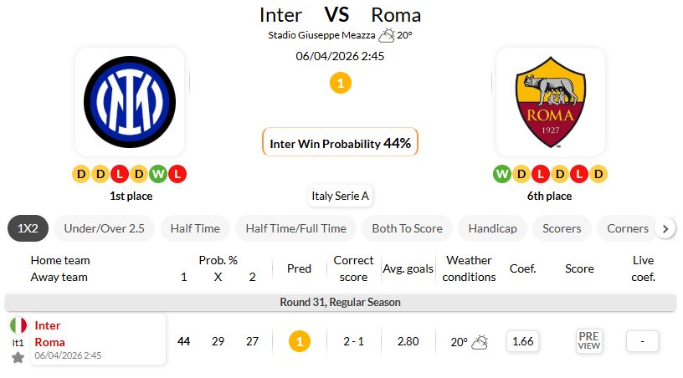Click the PRE VIEW score icon
This screenshot has height=378, width=683.
pos(589,341)
